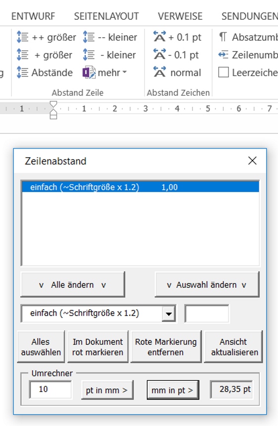Open the line spacing type combo box arrow
Image resolution: width=278 pixels, height=426 pixels.
169,314
